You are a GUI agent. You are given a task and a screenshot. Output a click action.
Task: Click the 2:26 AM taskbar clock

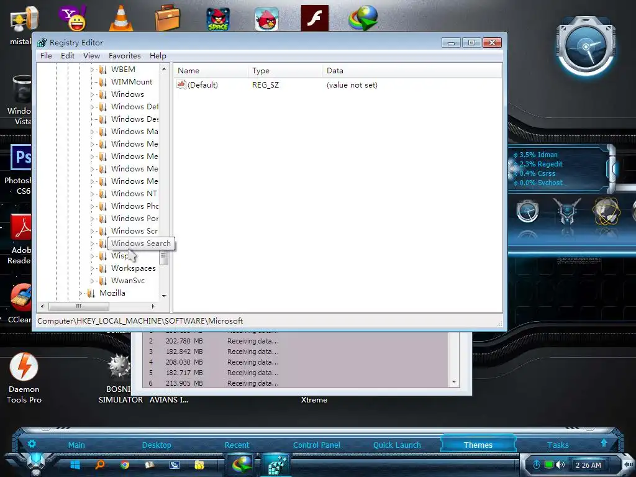588,465
